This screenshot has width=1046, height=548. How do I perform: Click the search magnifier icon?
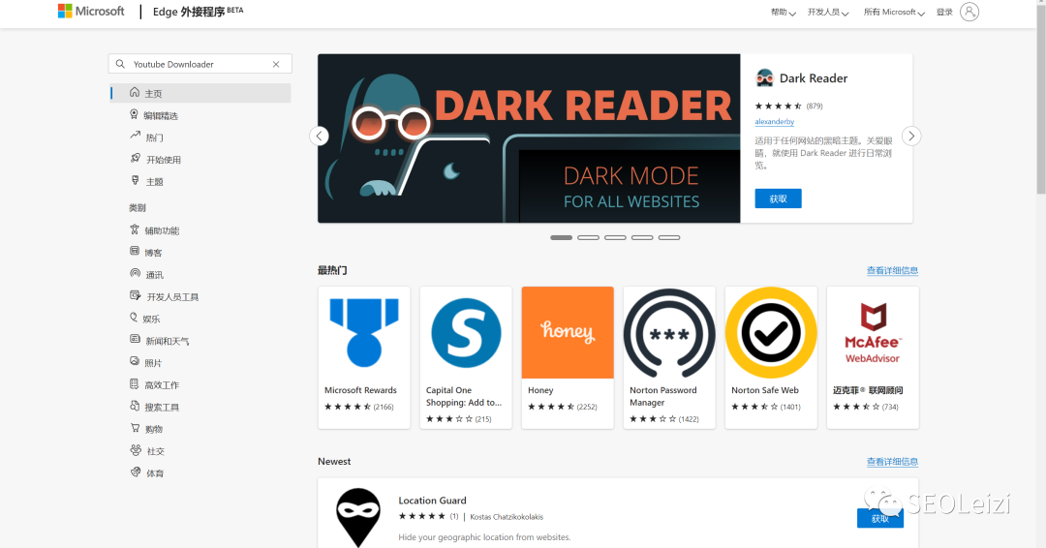[x=120, y=64]
